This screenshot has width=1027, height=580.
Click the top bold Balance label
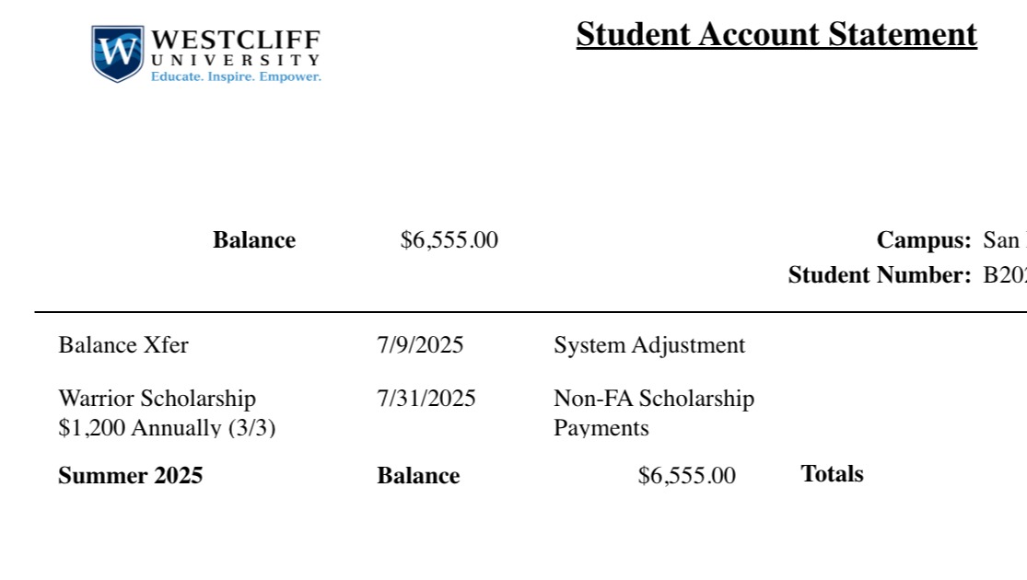(254, 240)
